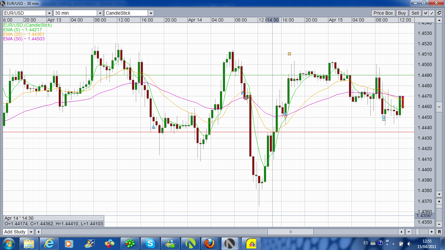Click the OHLC values readout
Image resolution: width=445 pixels, height=250 pixels.
tap(54, 224)
